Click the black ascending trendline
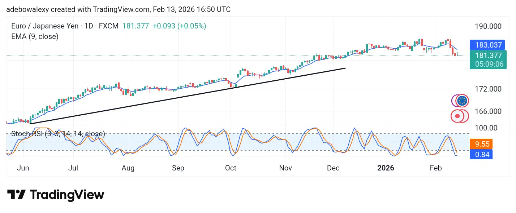The height and width of the screenshot is (213, 516). (188, 96)
